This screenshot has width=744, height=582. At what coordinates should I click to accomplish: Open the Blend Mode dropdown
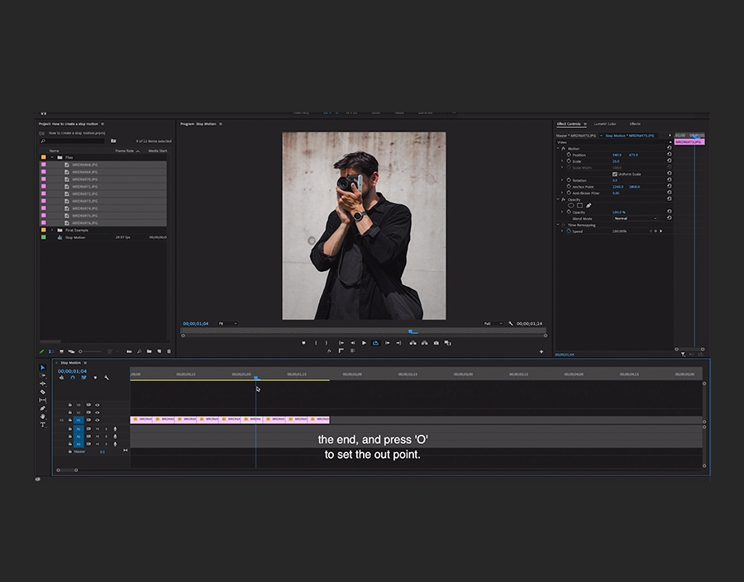[x=636, y=219]
